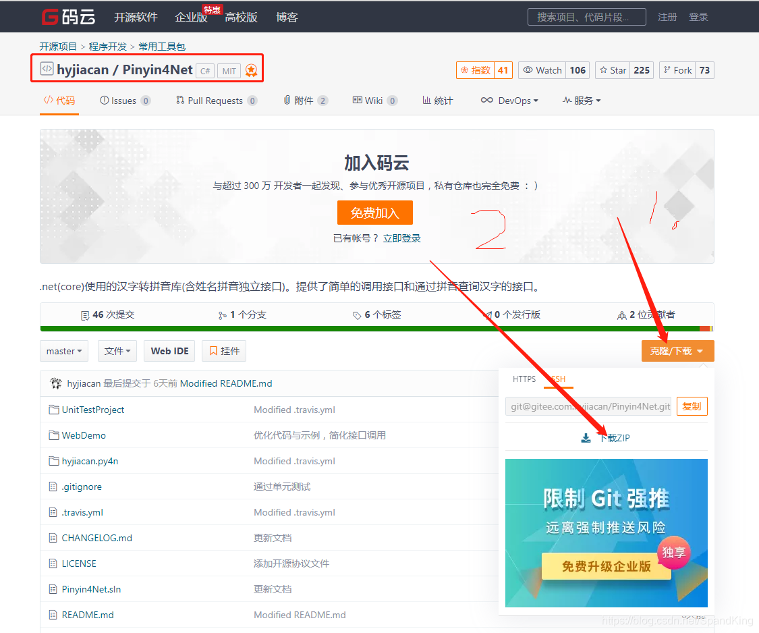Click the 常用工具包 breadcrumb link
This screenshot has height=633, width=759.
tap(162, 47)
